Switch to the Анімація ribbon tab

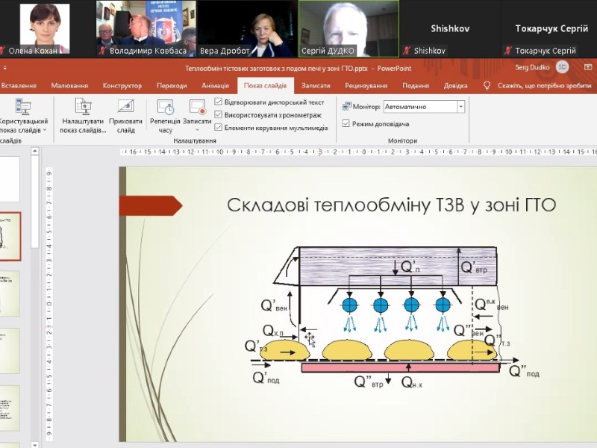(x=214, y=86)
